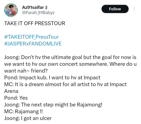141x124 pixels.
Task: Click the line starting "Joong: Don't hv the ultimate"
Action: tap(70, 57)
